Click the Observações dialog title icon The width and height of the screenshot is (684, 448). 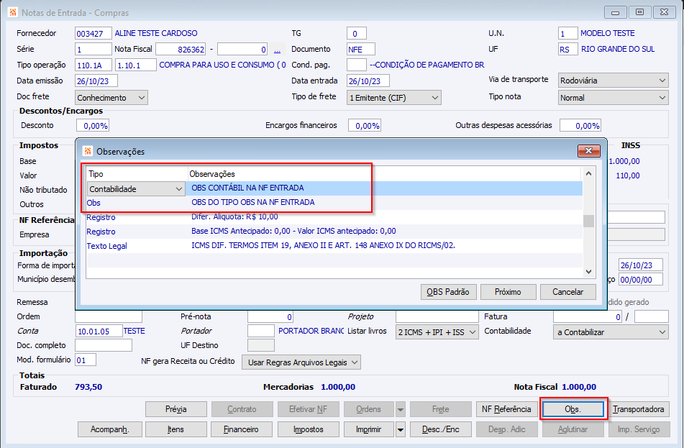click(88, 151)
